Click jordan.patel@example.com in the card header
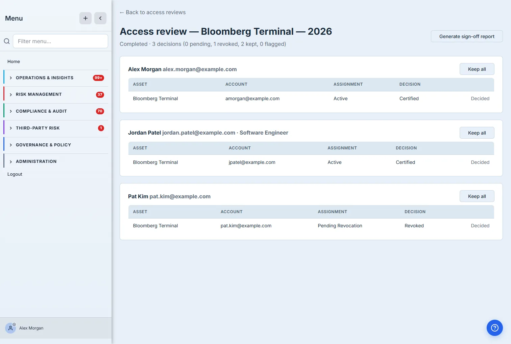The image size is (511, 344). (199, 133)
